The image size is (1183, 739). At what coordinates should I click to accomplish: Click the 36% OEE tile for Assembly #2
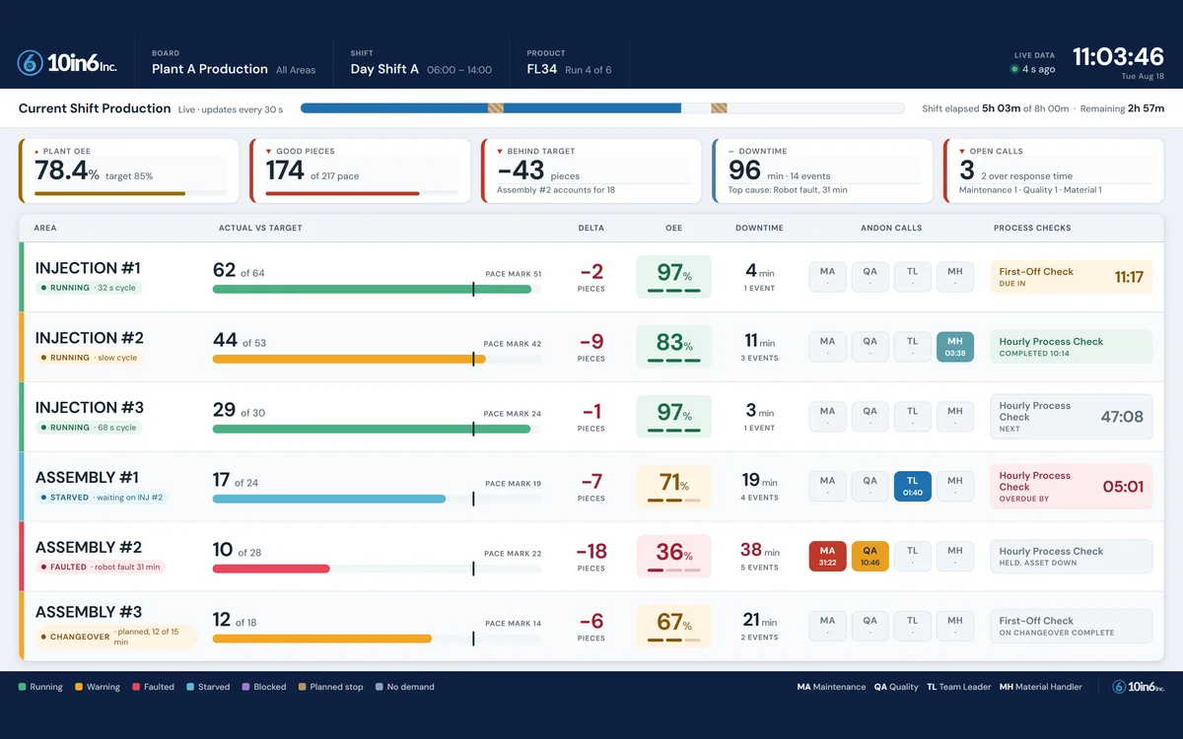[x=673, y=556]
